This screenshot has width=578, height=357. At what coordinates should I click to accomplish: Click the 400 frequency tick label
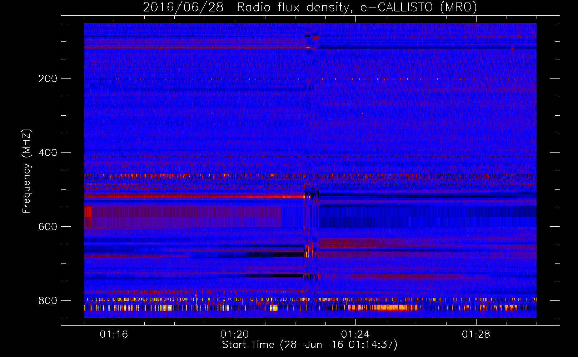pos(48,153)
